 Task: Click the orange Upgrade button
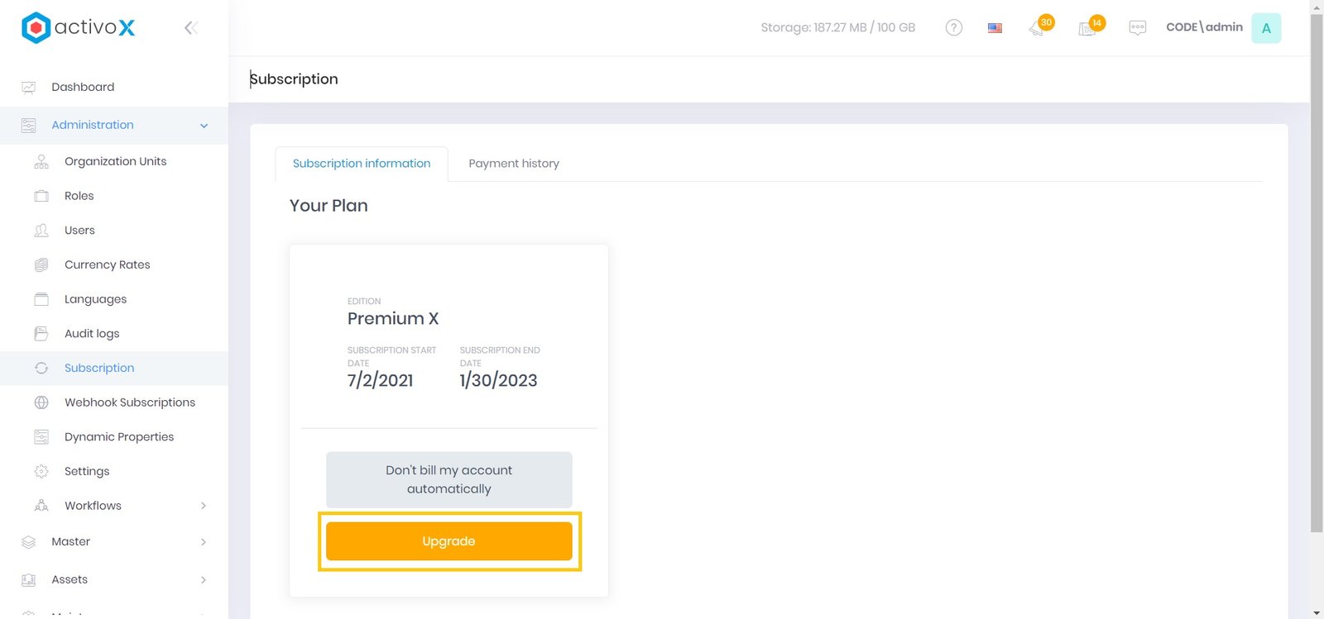(449, 541)
